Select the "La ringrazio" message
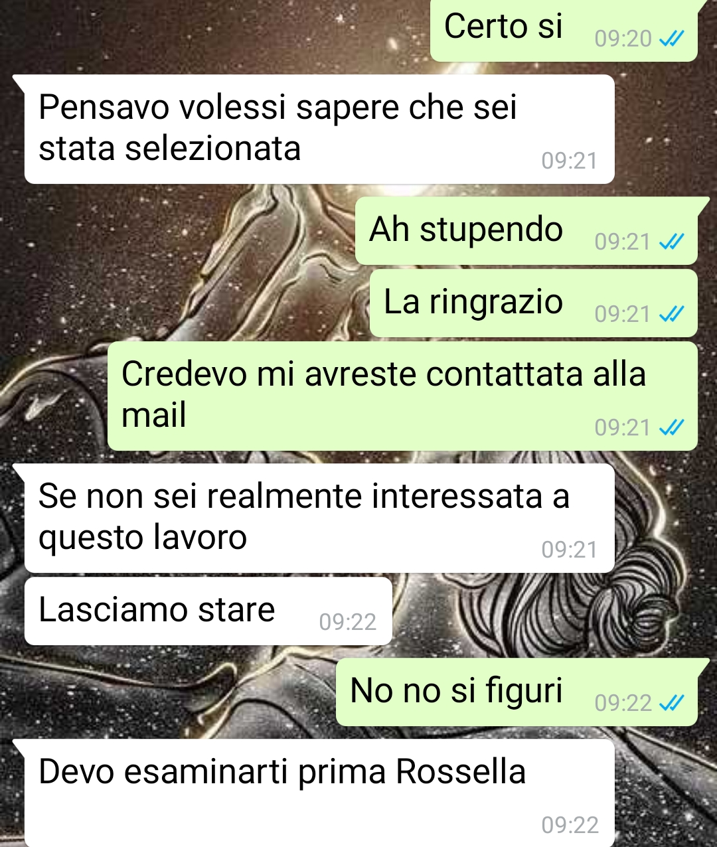The width and height of the screenshot is (717, 847). (x=533, y=303)
